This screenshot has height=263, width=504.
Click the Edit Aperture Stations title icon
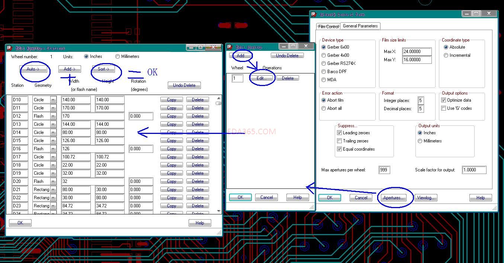pyautogui.click(x=10, y=48)
